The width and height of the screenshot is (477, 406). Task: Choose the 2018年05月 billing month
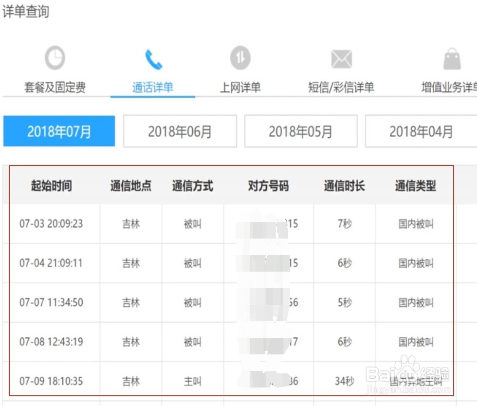coord(300,130)
